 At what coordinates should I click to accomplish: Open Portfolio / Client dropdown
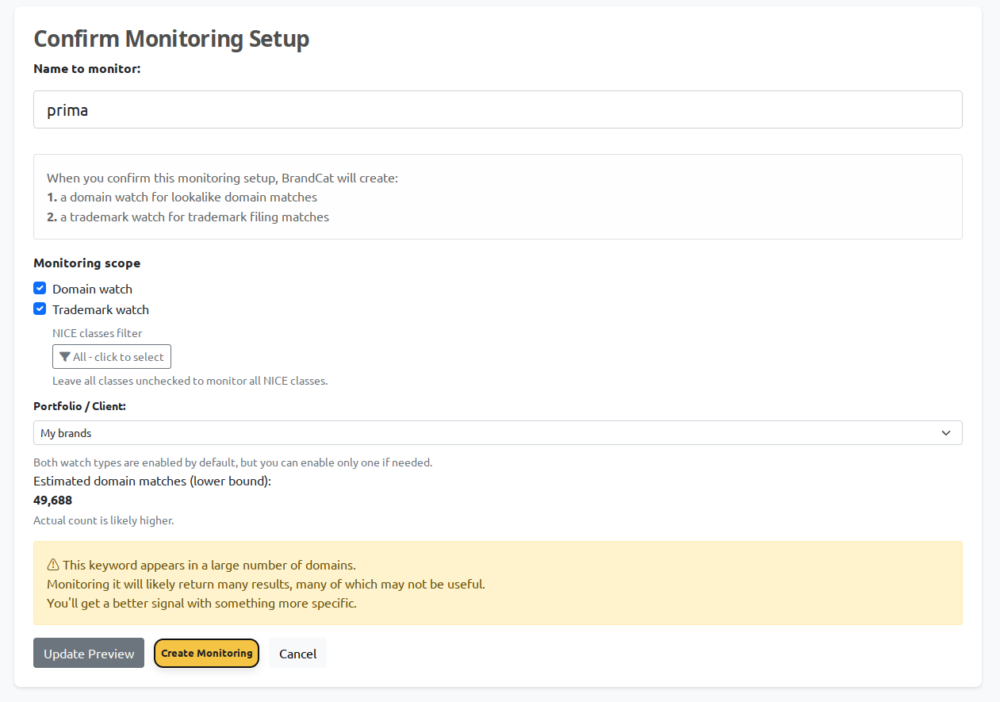click(498, 433)
